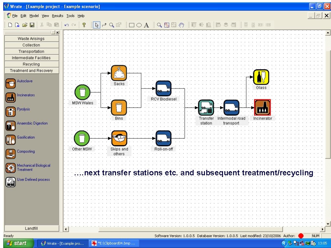Click the Waste Arisings category button

(x=31, y=38)
